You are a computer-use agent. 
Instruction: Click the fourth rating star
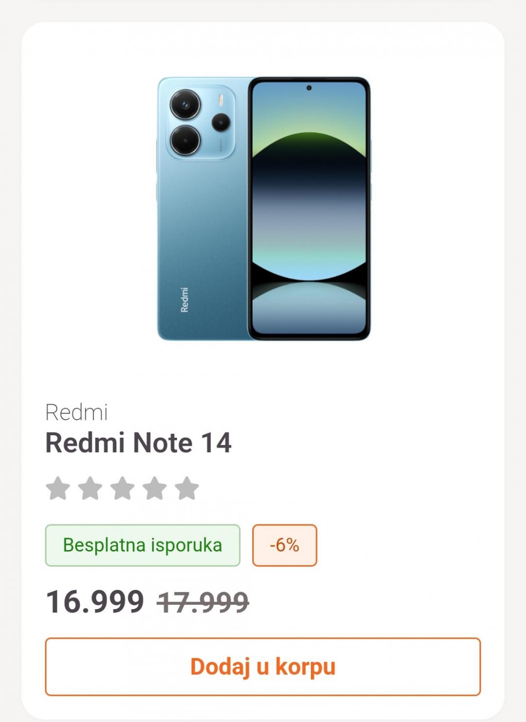[154, 488]
